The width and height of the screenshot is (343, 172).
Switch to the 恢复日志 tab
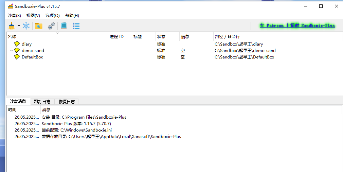pos(67,102)
